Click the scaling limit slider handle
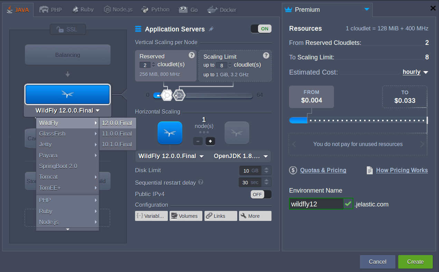The image size is (439, 272). click(179, 95)
